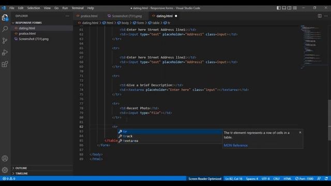Click CRLF end of line setting
Screen dimensions: 331x186
pos(276,179)
